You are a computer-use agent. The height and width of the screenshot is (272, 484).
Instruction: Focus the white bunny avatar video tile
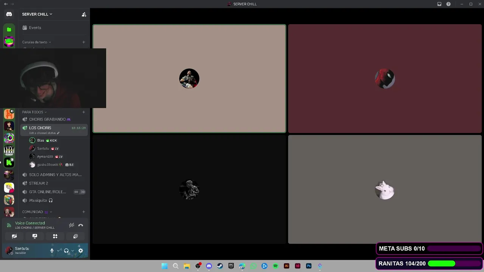click(x=385, y=189)
